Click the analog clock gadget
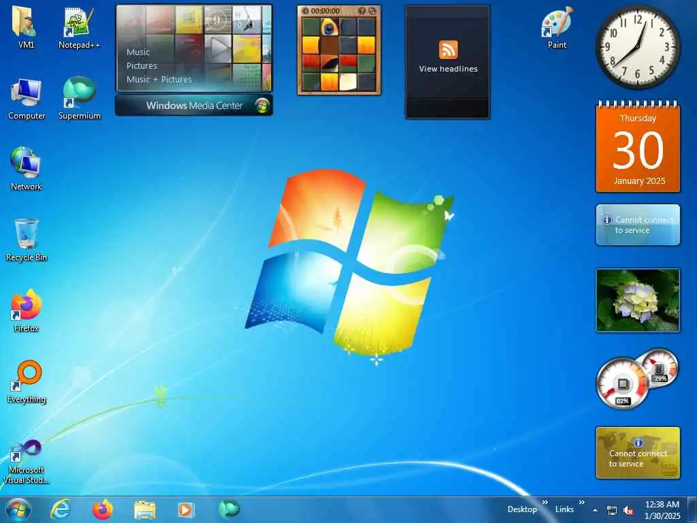 (x=638, y=47)
